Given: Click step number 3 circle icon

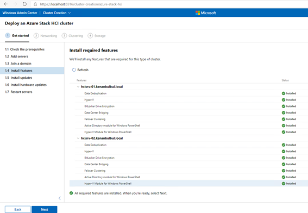Looking at the screenshot, I should click(x=64, y=36).
